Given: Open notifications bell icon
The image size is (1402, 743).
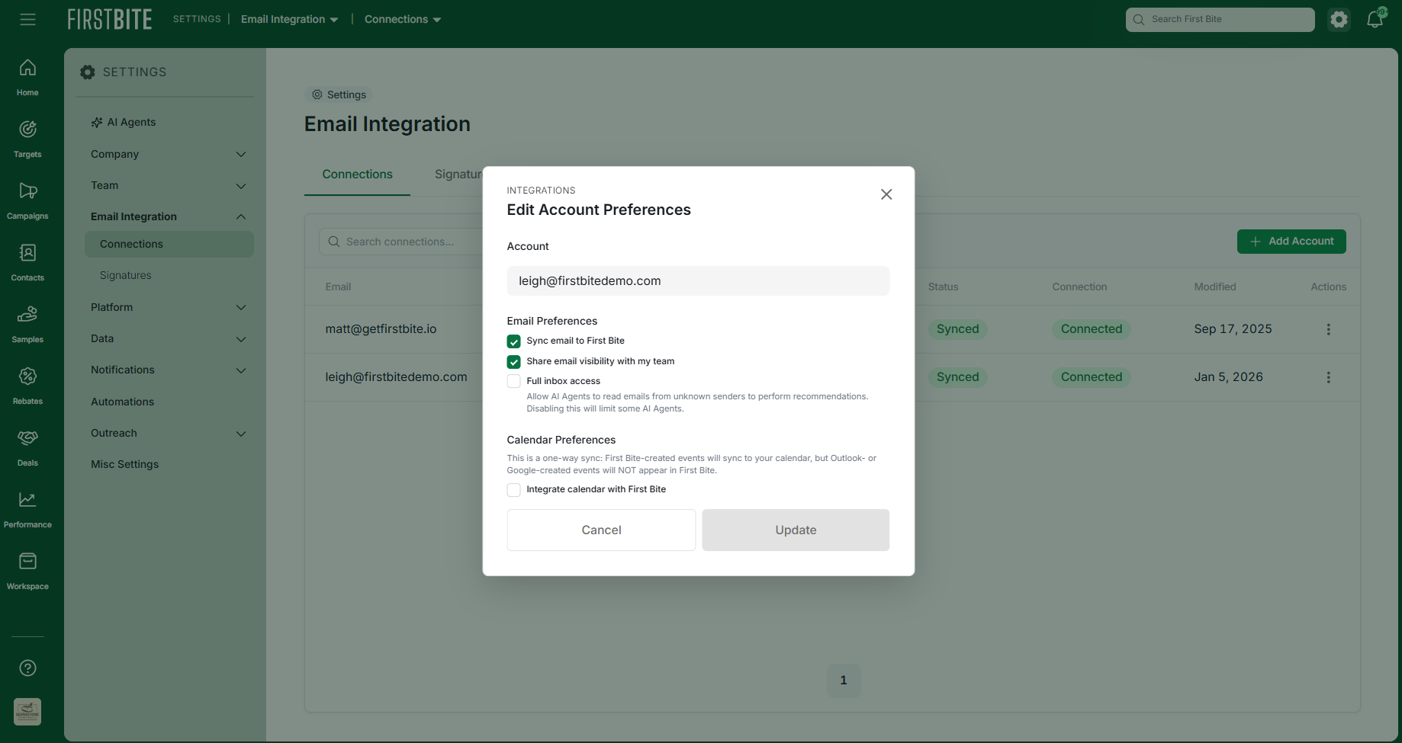Looking at the screenshot, I should [1375, 19].
